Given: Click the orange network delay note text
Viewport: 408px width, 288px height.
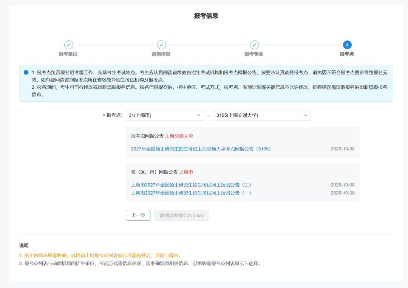Looking at the screenshot, I should (x=101, y=255).
